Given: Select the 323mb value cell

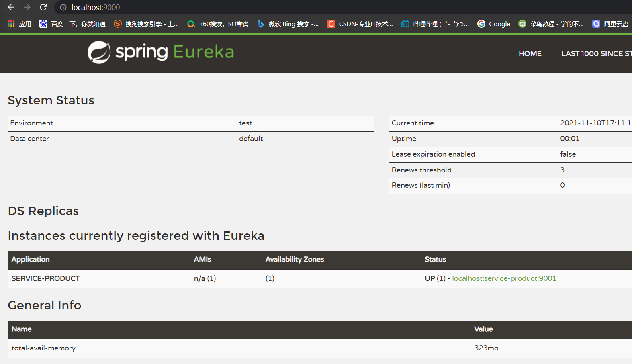Looking at the screenshot, I should tap(486, 348).
